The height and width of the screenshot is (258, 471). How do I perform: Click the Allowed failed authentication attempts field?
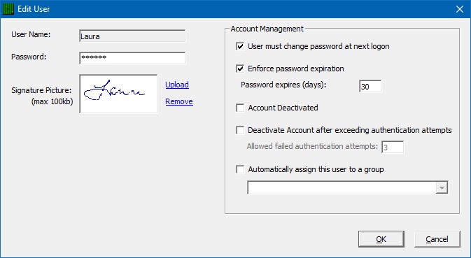pyautogui.click(x=393, y=148)
